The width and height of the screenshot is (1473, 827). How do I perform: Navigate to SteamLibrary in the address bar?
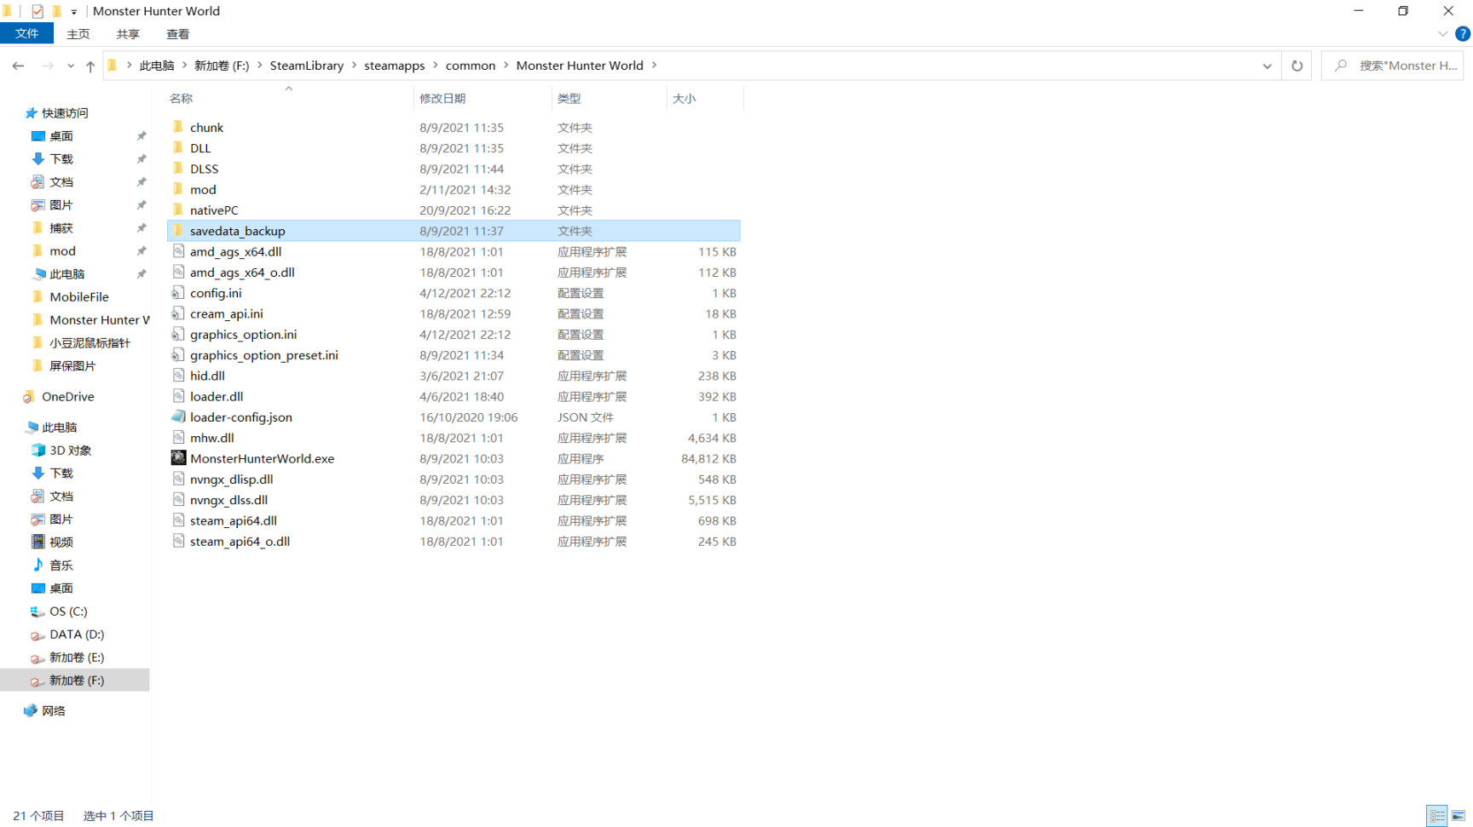point(307,66)
